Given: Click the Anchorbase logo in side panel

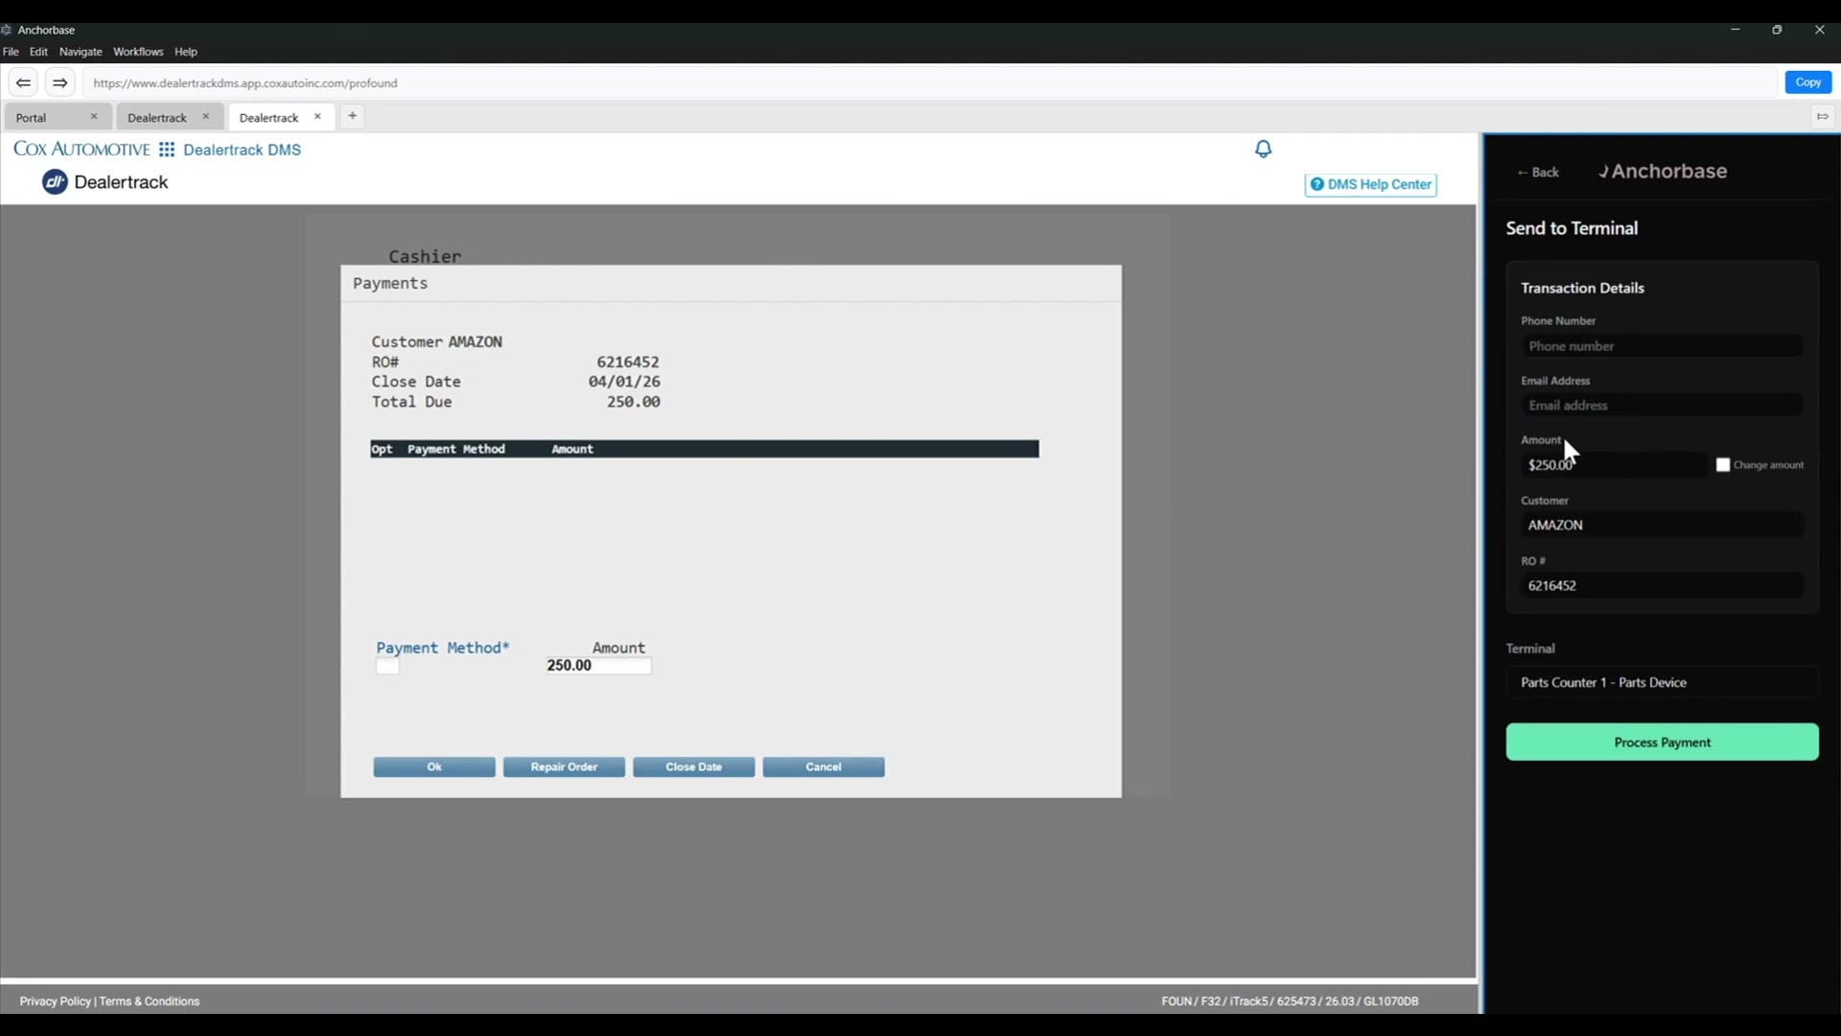Looking at the screenshot, I should point(1663,172).
